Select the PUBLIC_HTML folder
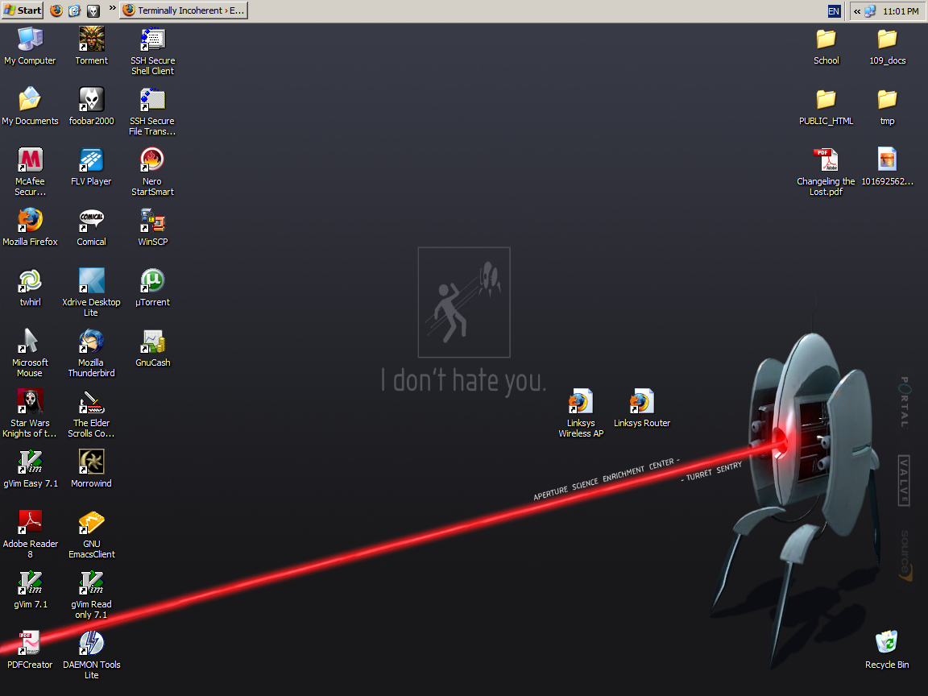The image size is (928, 696). point(826,100)
